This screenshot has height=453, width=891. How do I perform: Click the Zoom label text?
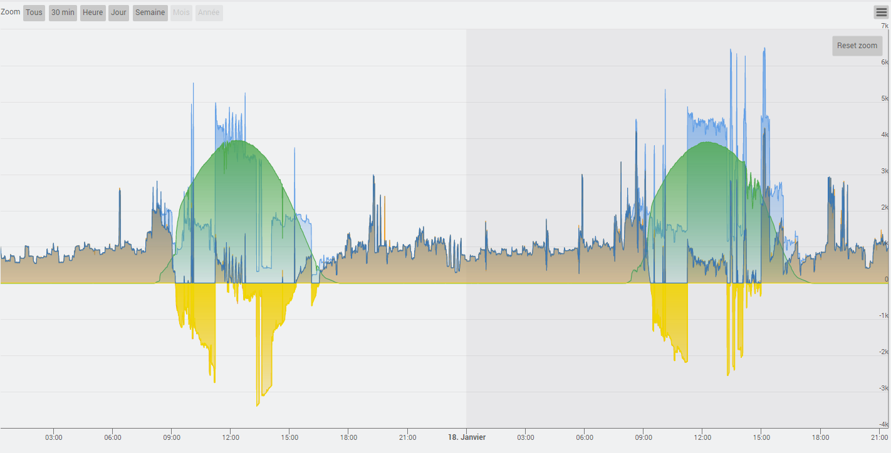[x=11, y=12]
